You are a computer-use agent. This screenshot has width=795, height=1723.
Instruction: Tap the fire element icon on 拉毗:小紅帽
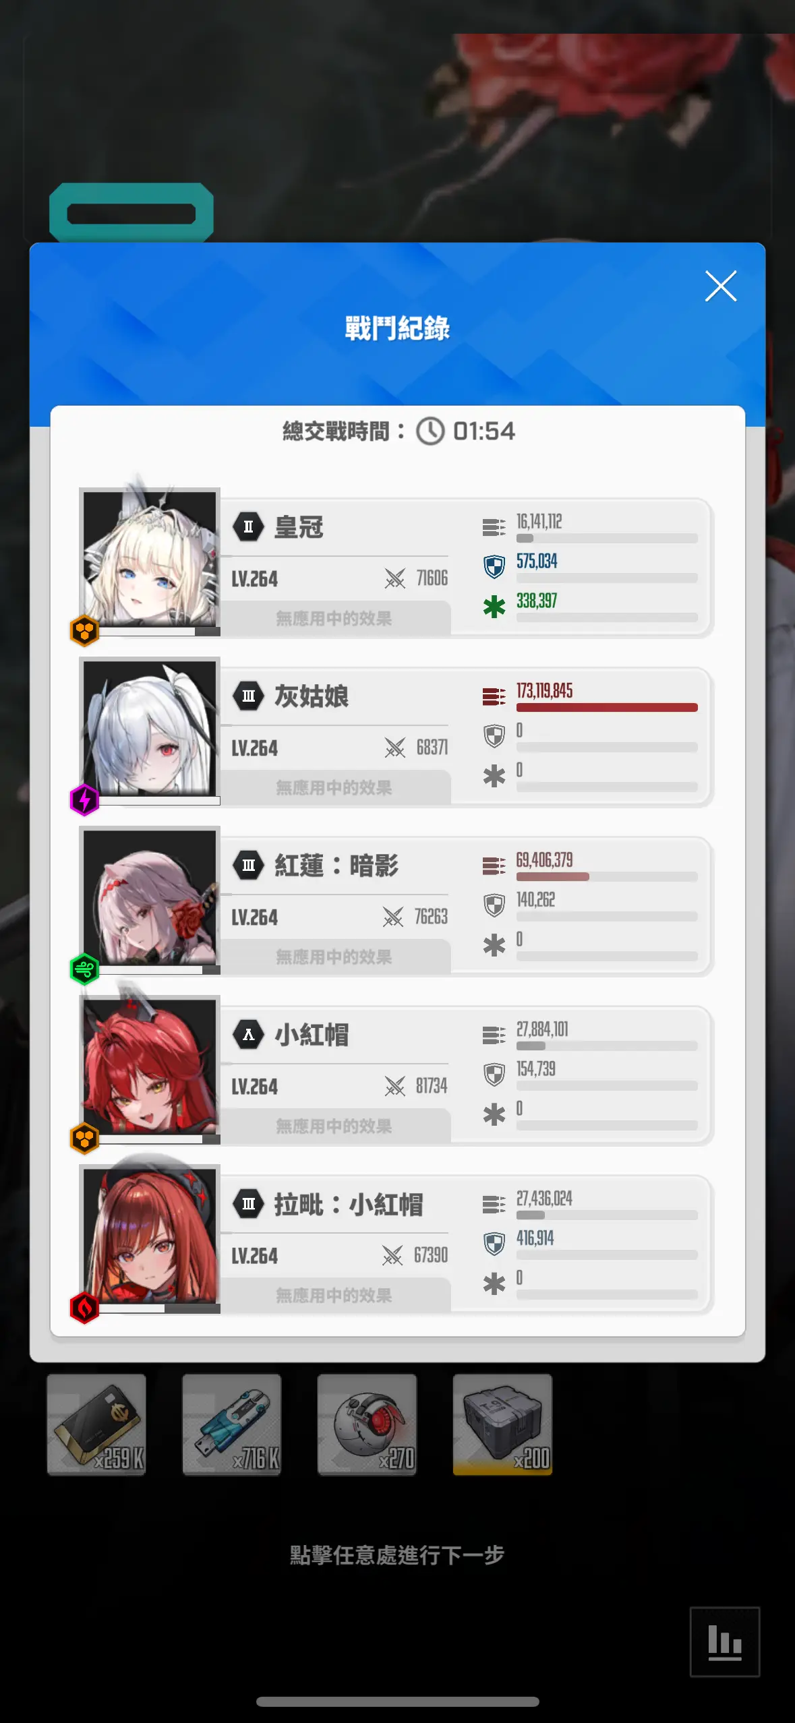click(x=85, y=1308)
